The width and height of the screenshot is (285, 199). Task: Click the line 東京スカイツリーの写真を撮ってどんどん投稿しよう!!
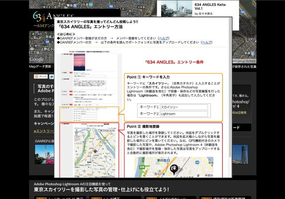click(98, 22)
